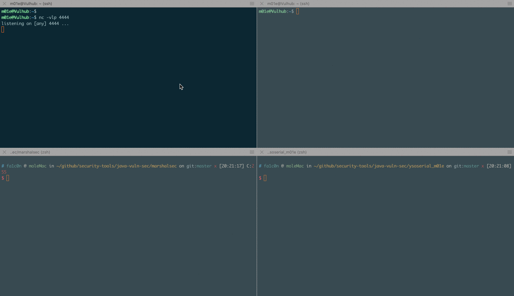This screenshot has height=296, width=514.
Task: Click 'git:master' in the marshalsec prompt
Action: [x=199, y=166]
